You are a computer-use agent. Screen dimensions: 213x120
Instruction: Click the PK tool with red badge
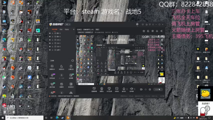52,93
